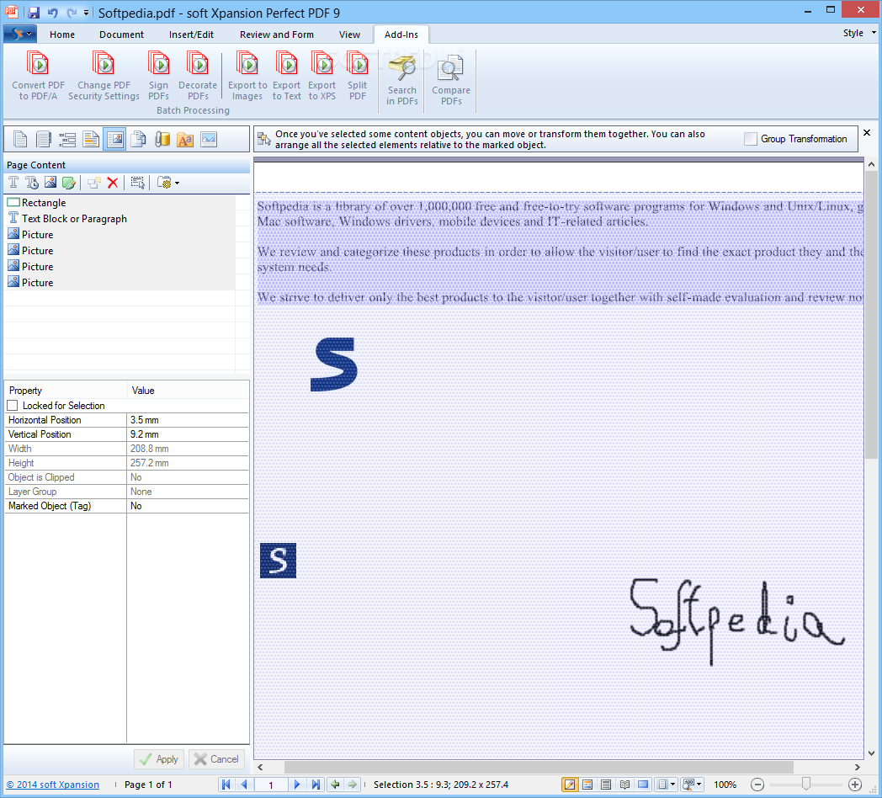Open © 2014 soft Xpansion link
The width and height of the screenshot is (882, 798).
pyautogui.click(x=53, y=785)
